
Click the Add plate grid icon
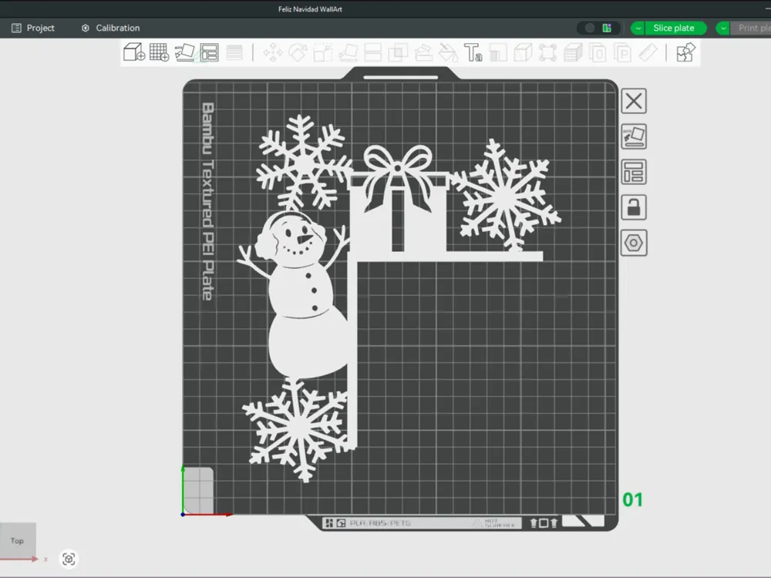click(160, 52)
